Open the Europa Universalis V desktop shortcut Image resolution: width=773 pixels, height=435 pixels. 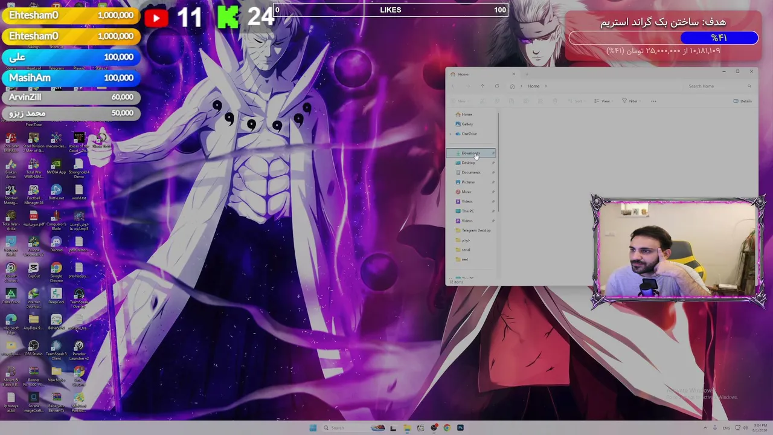[x=34, y=246]
